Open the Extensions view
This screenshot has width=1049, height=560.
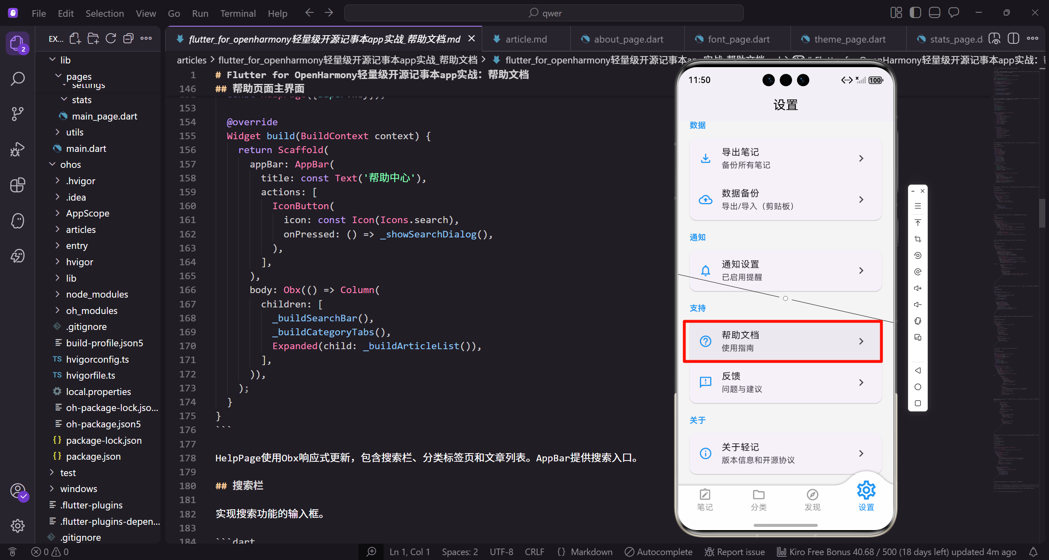click(18, 185)
